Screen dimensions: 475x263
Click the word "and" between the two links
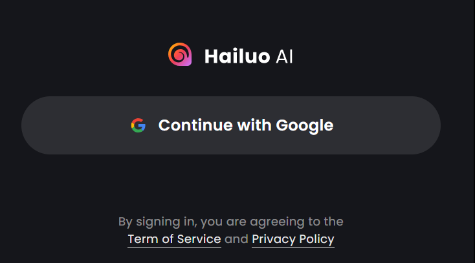click(236, 239)
